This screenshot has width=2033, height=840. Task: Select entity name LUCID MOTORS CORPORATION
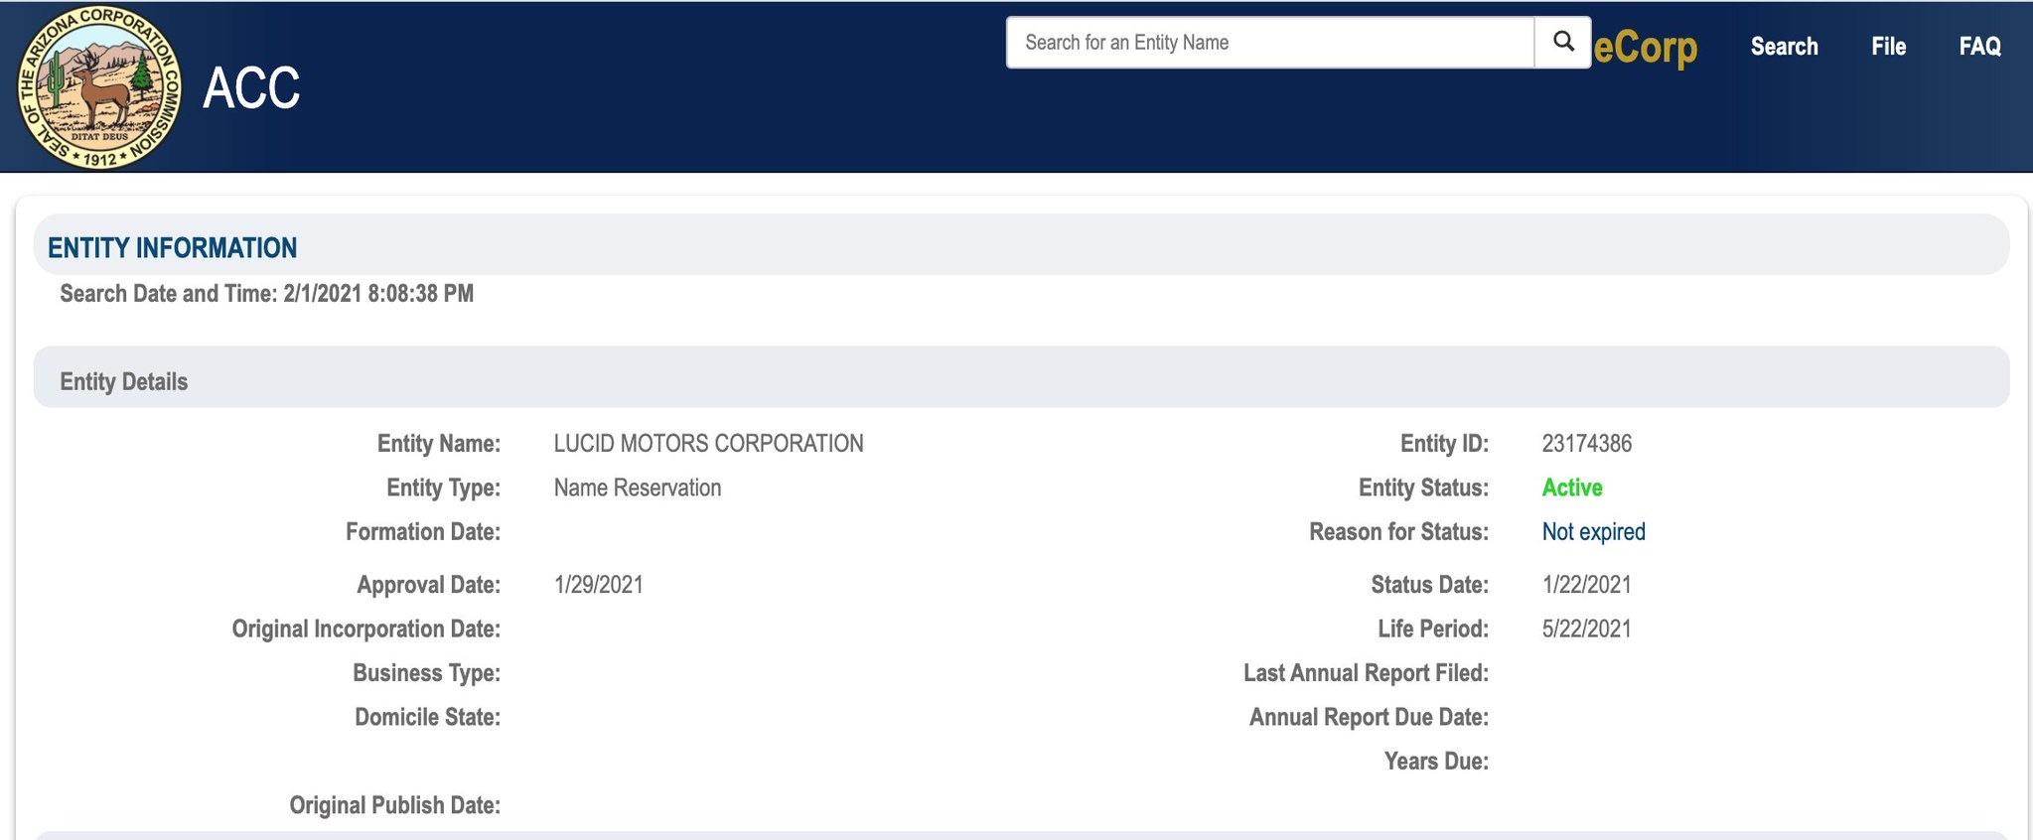(708, 444)
